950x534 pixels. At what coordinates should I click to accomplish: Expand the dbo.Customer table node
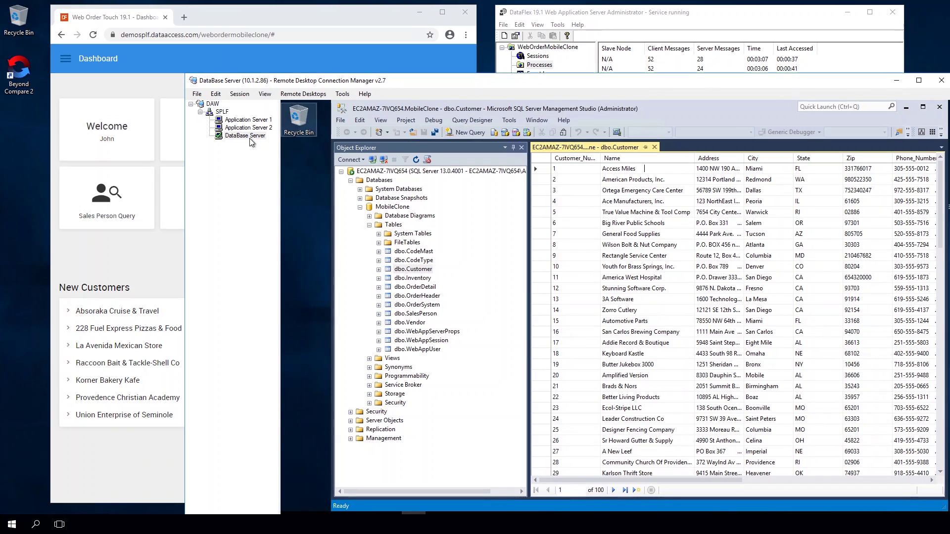[x=379, y=269]
